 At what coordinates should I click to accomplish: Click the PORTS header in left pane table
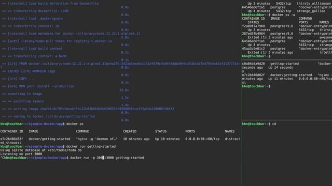click(190, 131)
